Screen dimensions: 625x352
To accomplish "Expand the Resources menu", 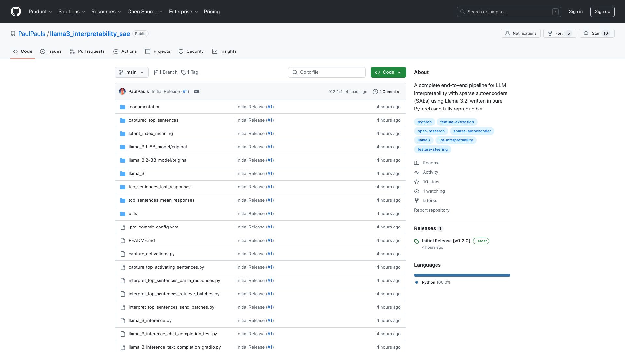I will click(x=106, y=12).
